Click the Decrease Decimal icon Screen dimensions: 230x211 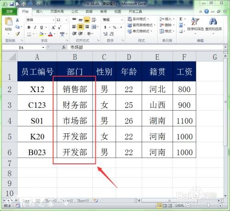[112, 34]
